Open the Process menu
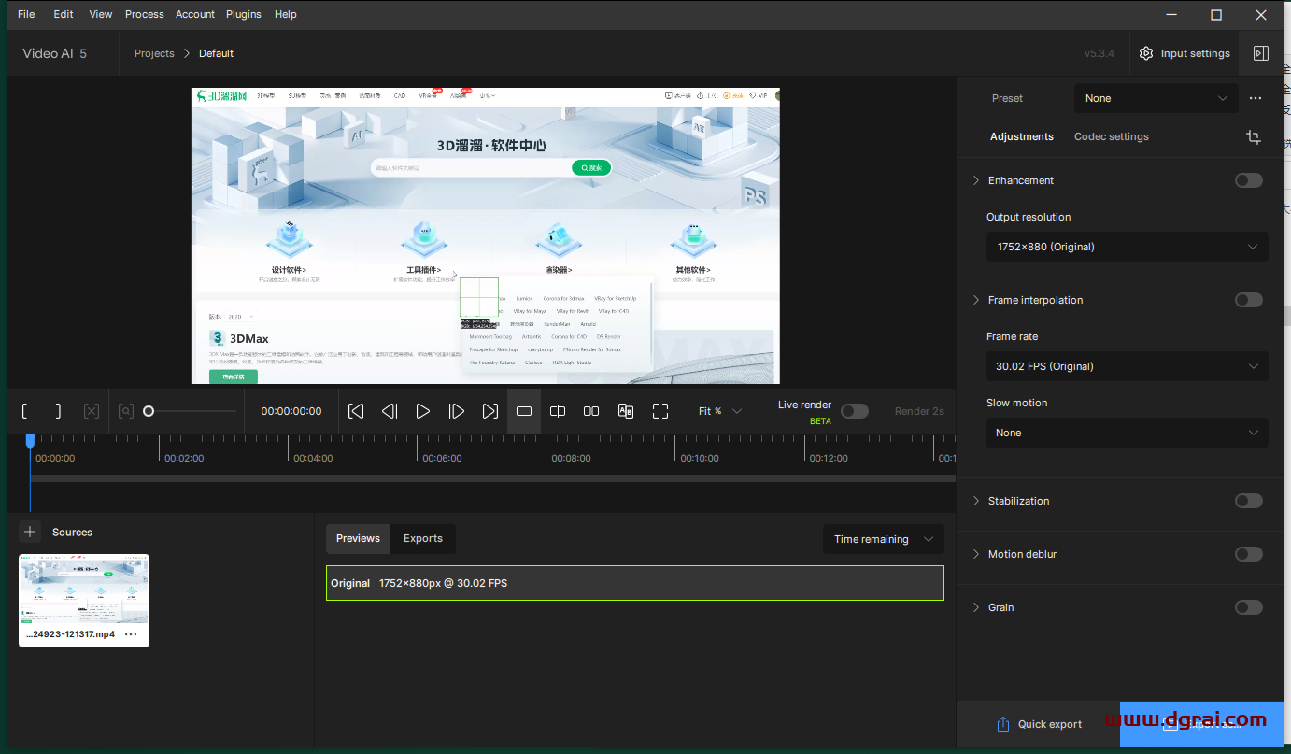Viewport: 1291px width, 754px height. (x=144, y=14)
